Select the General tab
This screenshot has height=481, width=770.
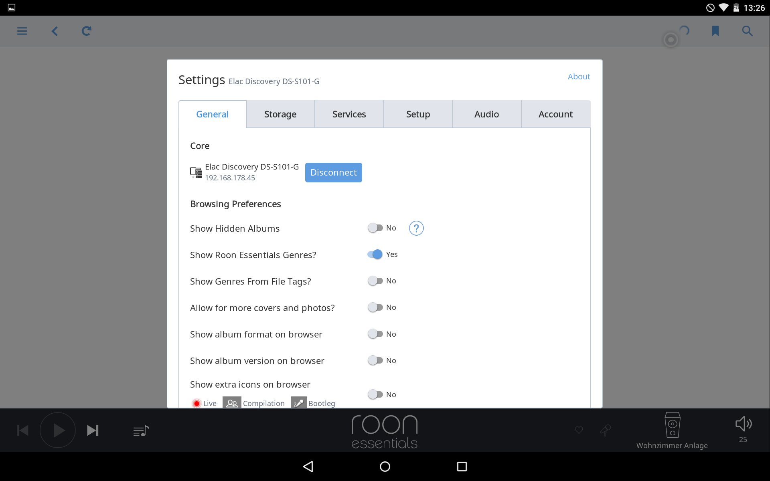tap(213, 114)
